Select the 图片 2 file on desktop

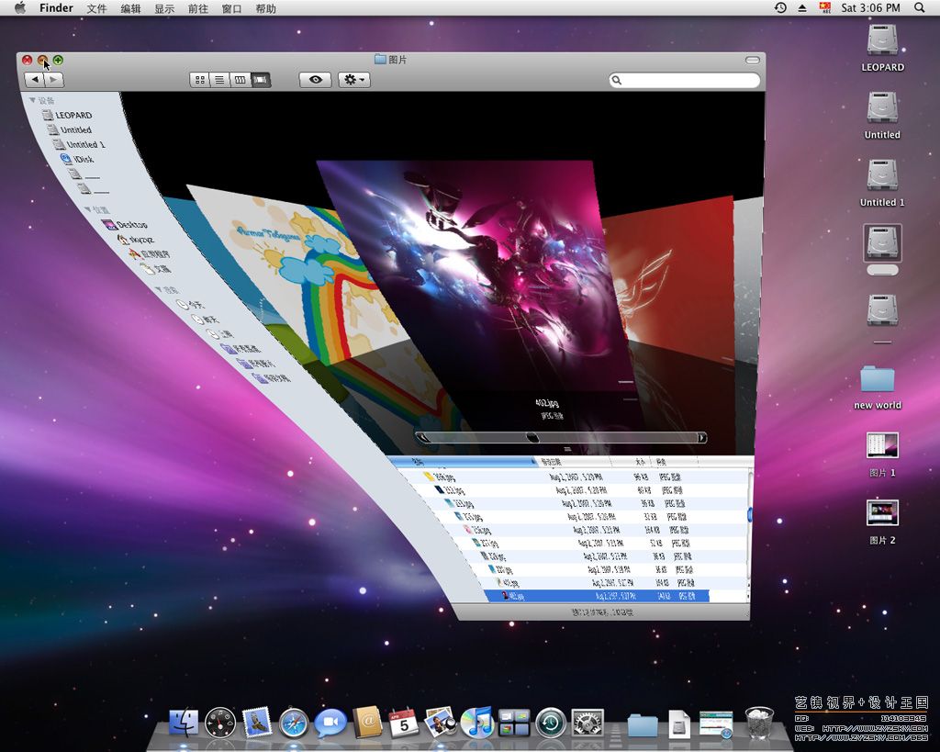tap(882, 513)
